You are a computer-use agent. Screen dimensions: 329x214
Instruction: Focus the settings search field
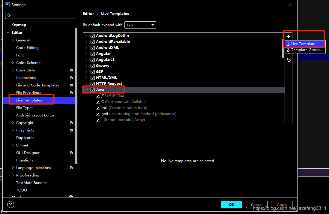(x=40, y=15)
